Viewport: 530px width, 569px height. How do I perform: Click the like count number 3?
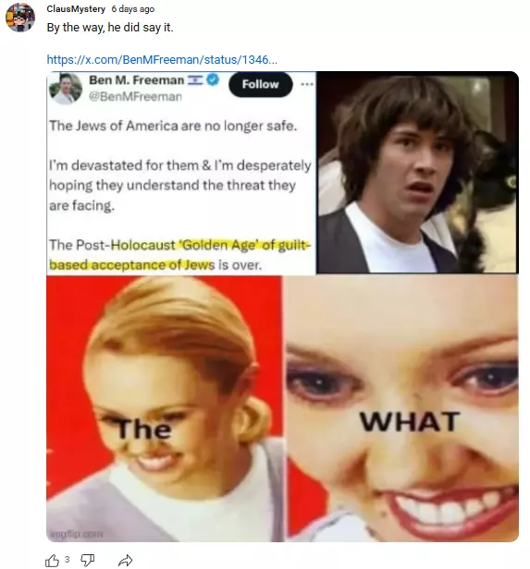click(67, 559)
